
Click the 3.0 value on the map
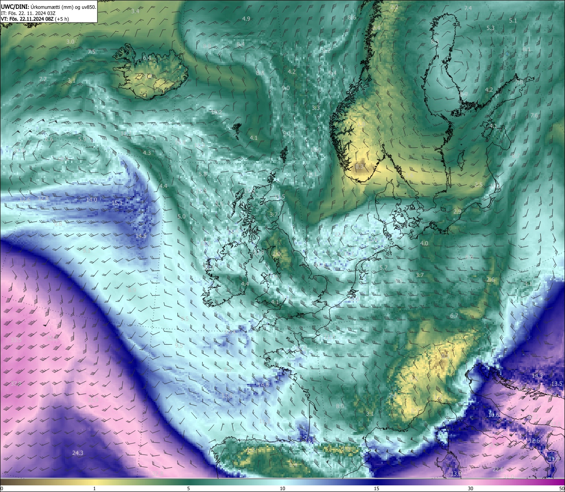point(70,41)
